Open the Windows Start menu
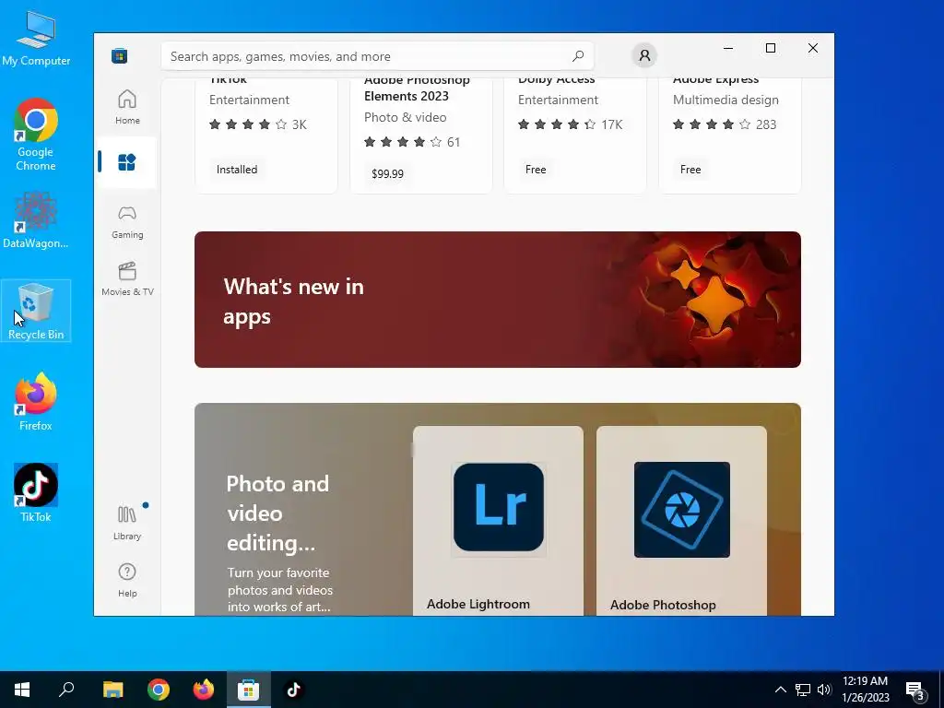This screenshot has height=708, width=944. click(x=22, y=690)
